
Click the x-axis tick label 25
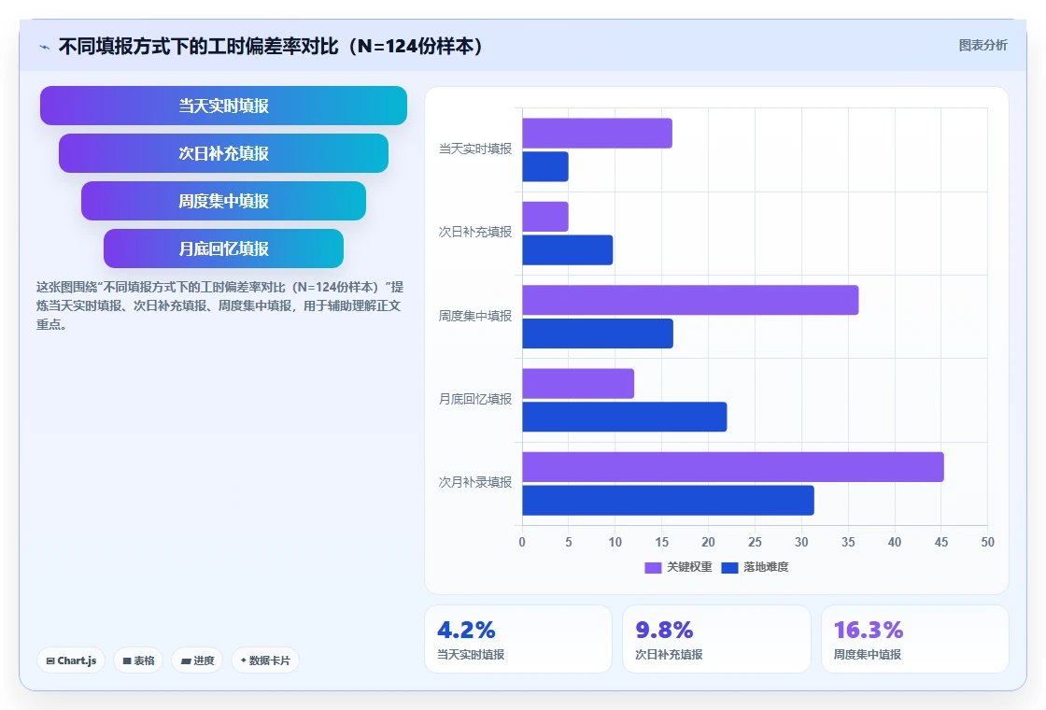point(755,543)
